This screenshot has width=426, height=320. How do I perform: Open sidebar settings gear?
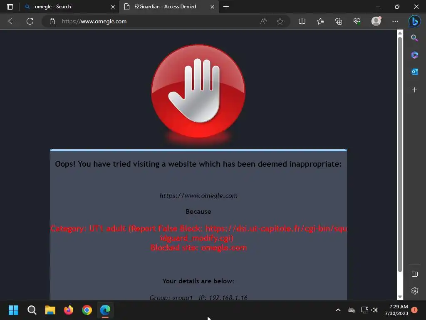click(415, 291)
